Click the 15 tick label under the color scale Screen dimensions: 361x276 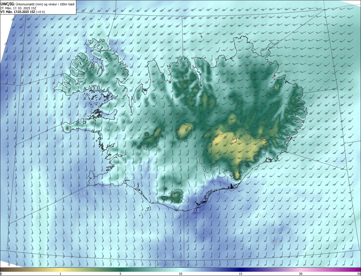[x=241, y=274]
